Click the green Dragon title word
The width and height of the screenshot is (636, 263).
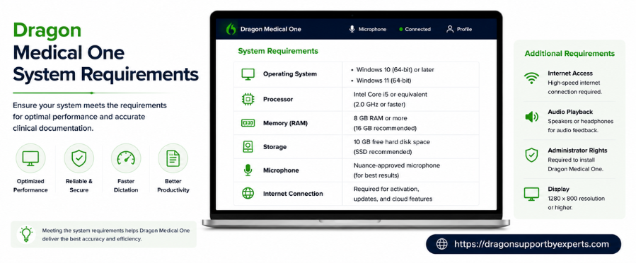pyautogui.click(x=47, y=31)
